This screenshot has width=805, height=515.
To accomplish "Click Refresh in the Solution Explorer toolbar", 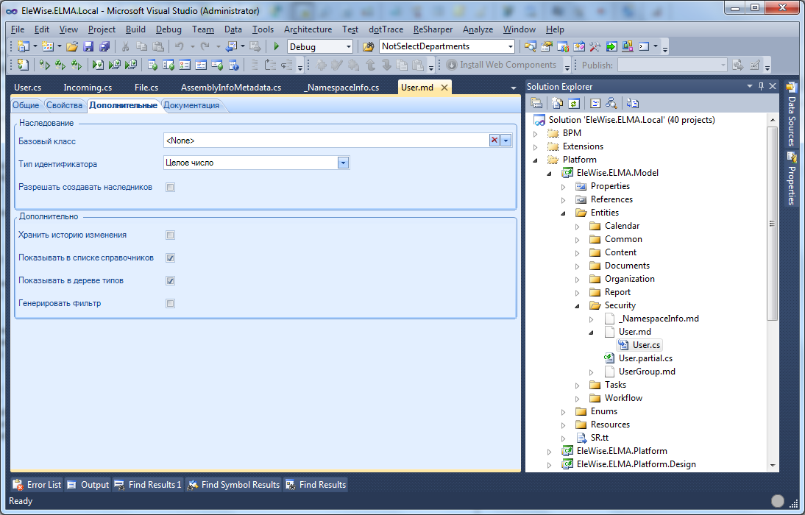I will pos(573,103).
